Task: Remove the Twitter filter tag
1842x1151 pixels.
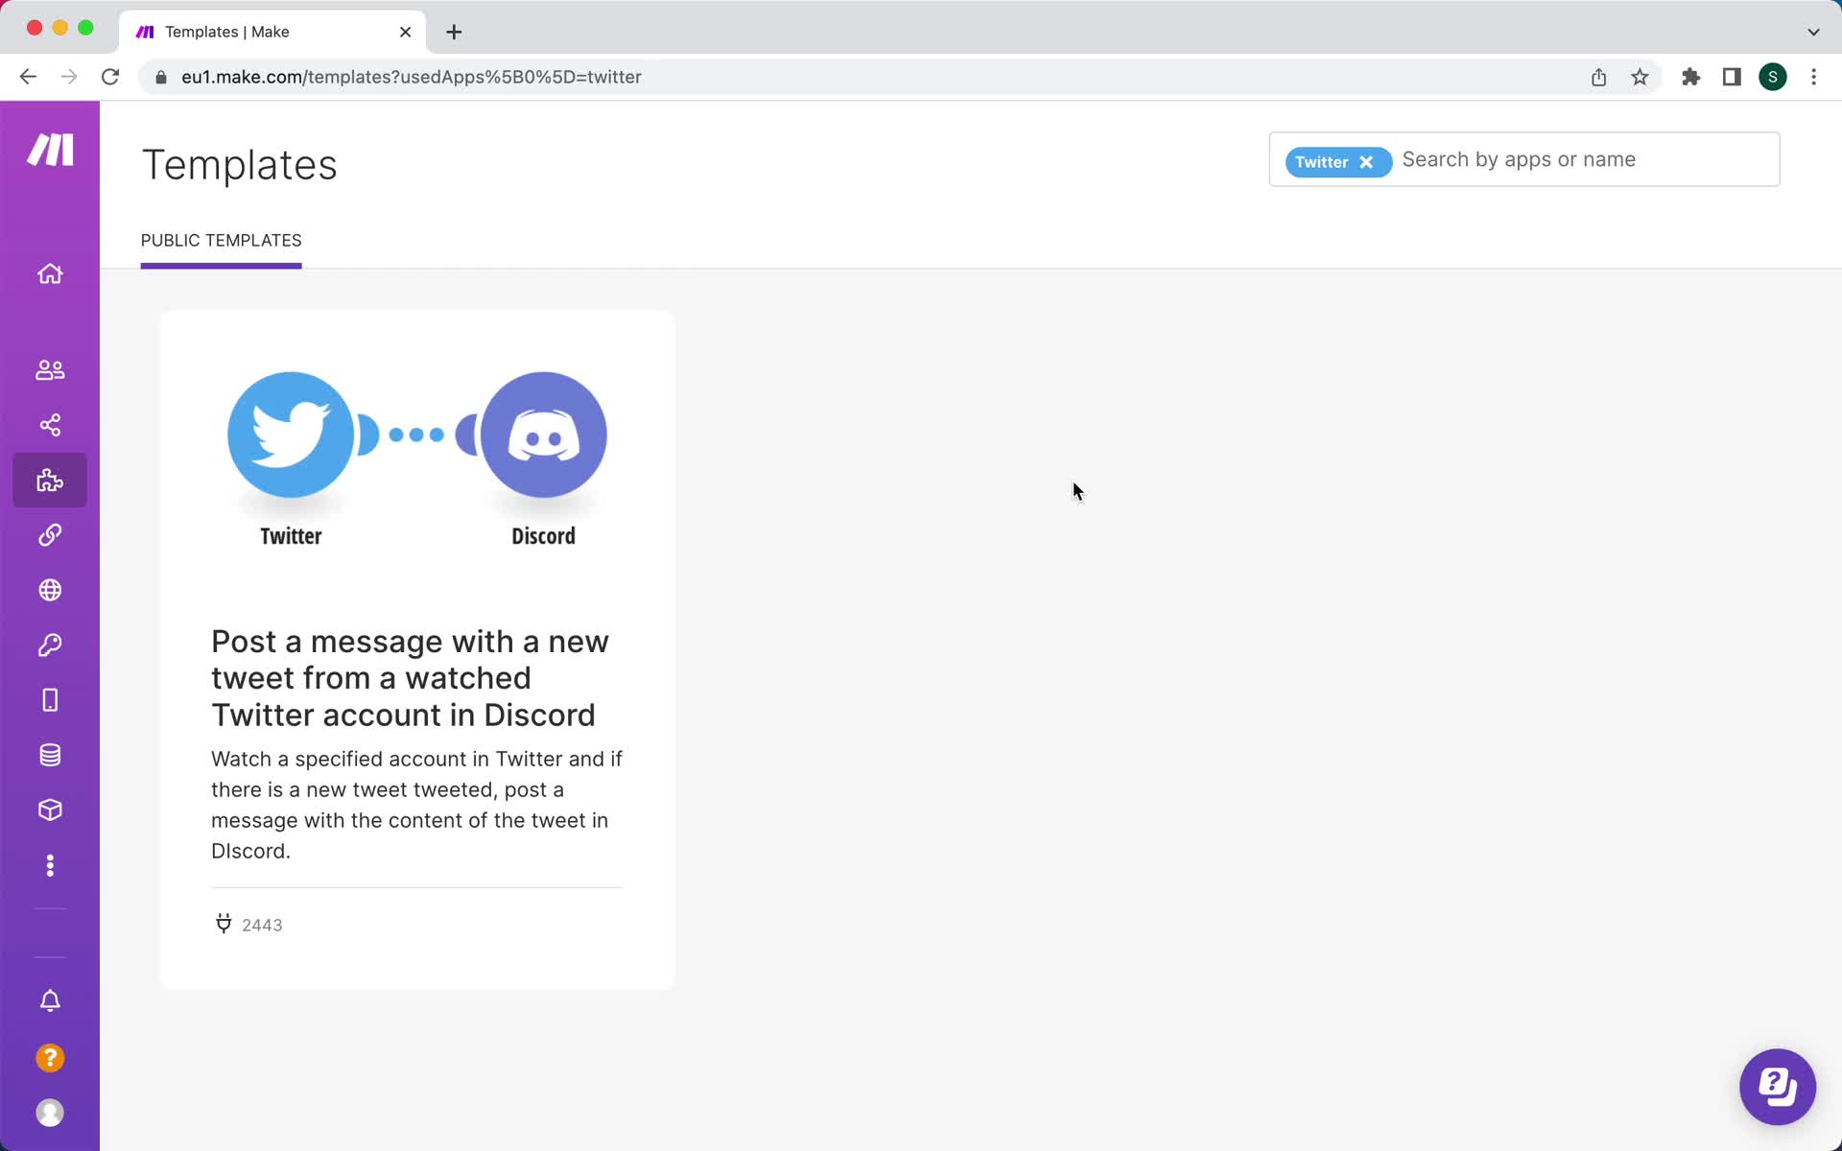Action: coord(1367,162)
